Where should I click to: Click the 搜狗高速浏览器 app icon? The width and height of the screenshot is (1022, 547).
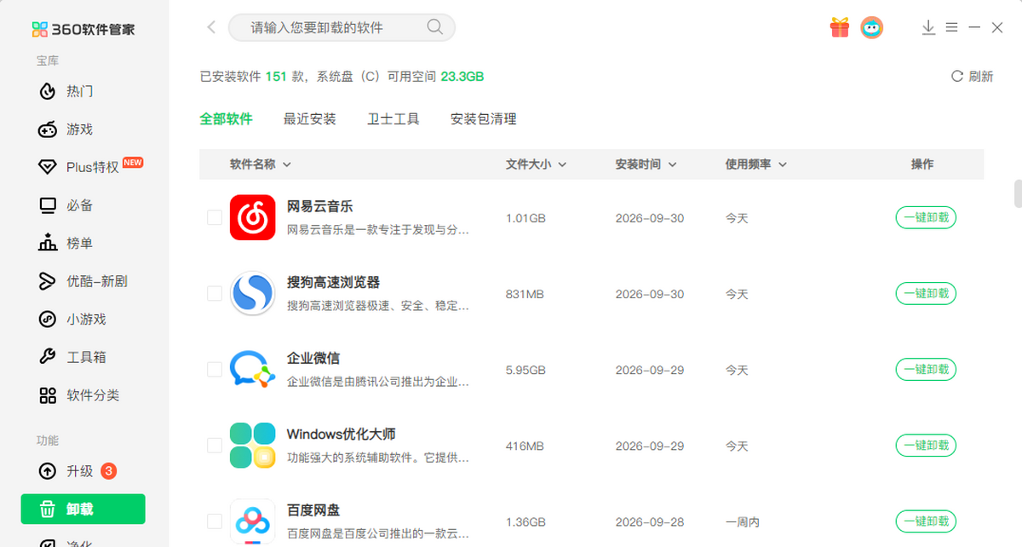(252, 294)
